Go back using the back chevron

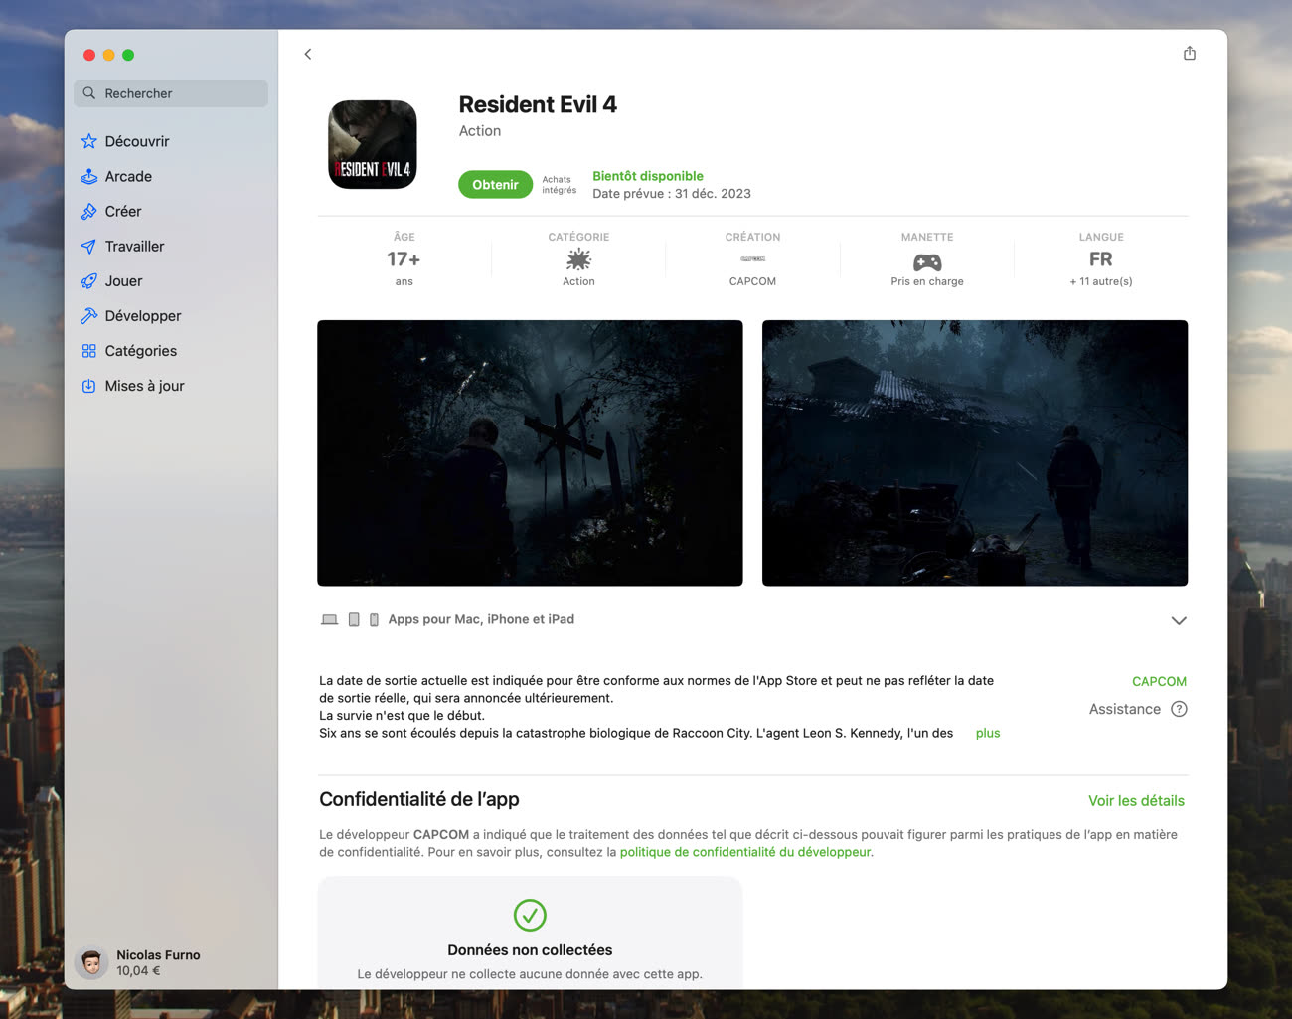[308, 54]
